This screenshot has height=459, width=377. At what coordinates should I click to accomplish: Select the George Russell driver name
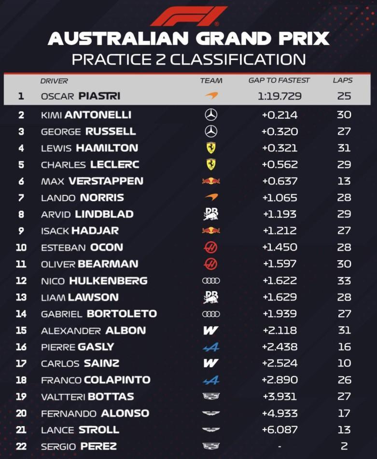tap(88, 131)
